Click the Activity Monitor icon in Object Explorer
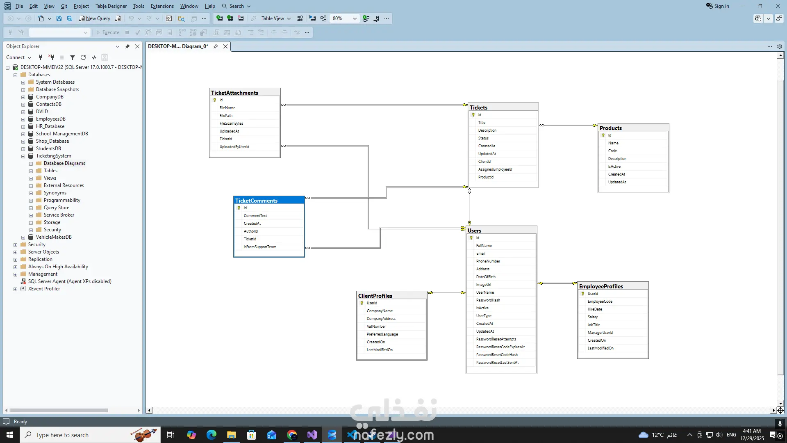 pos(94,57)
